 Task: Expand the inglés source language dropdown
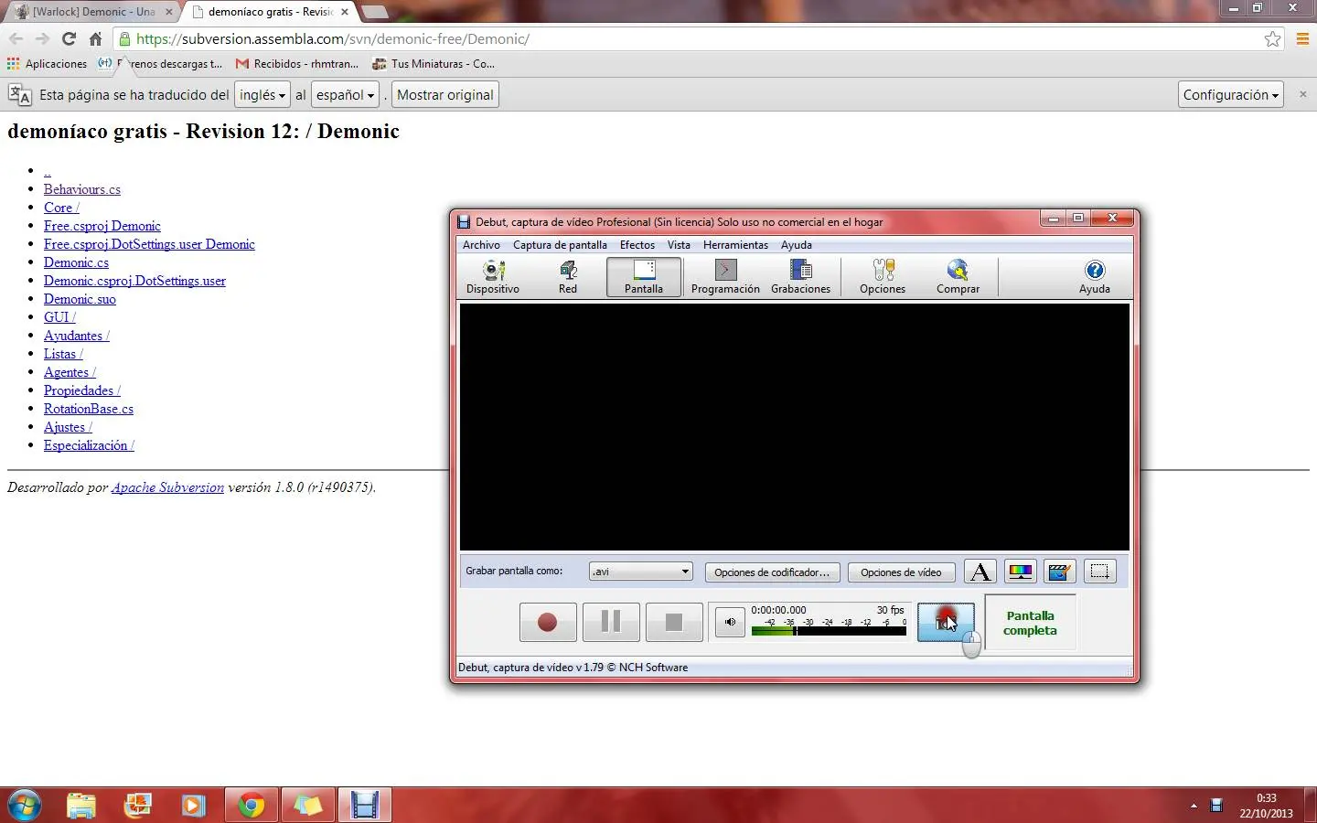click(262, 95)
